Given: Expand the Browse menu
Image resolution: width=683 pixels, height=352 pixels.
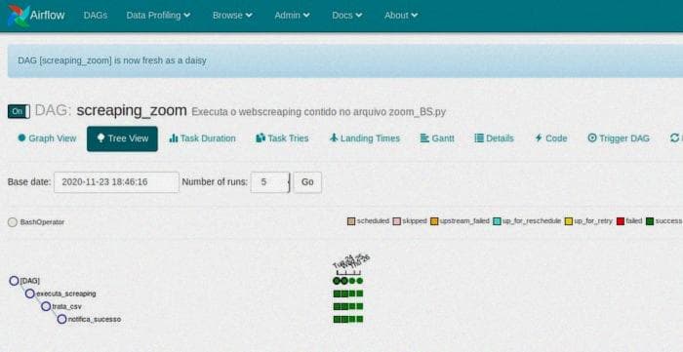Looking at the screenshot, I should point(232,16).
